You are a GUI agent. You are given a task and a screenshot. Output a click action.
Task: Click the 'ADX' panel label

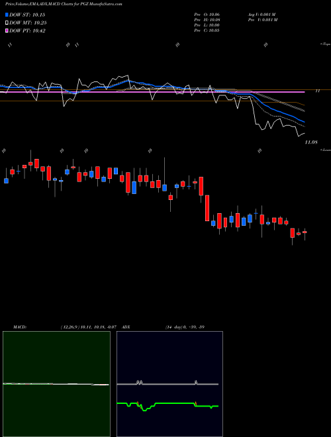tap(126, 327)
